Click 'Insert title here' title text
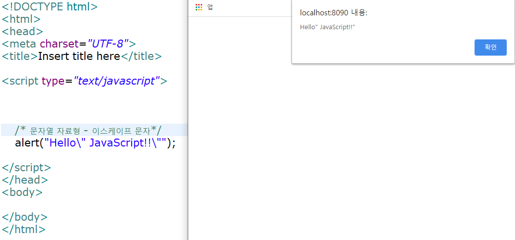Screen dimensions: 515x240 tap(79, 56)
